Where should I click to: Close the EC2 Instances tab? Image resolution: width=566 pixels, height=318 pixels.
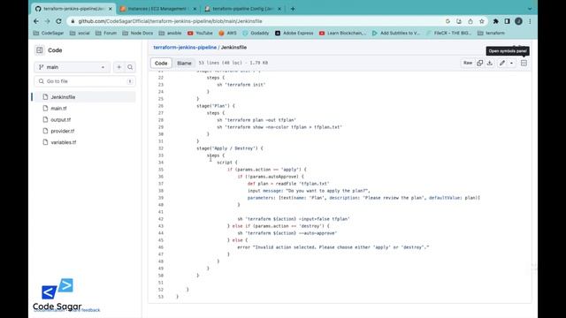(x=195, y=9)
